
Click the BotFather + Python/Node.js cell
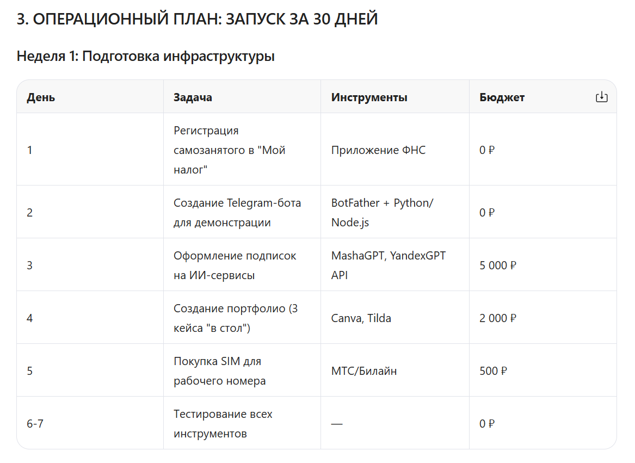[x=395, y=212]
